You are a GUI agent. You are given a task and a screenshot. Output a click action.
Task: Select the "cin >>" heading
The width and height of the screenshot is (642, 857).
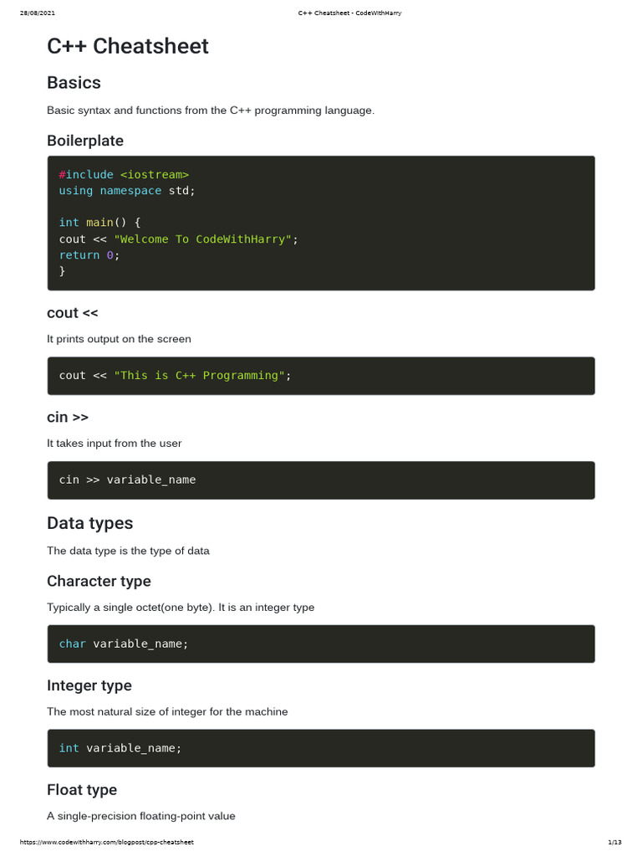click(68, 417)
